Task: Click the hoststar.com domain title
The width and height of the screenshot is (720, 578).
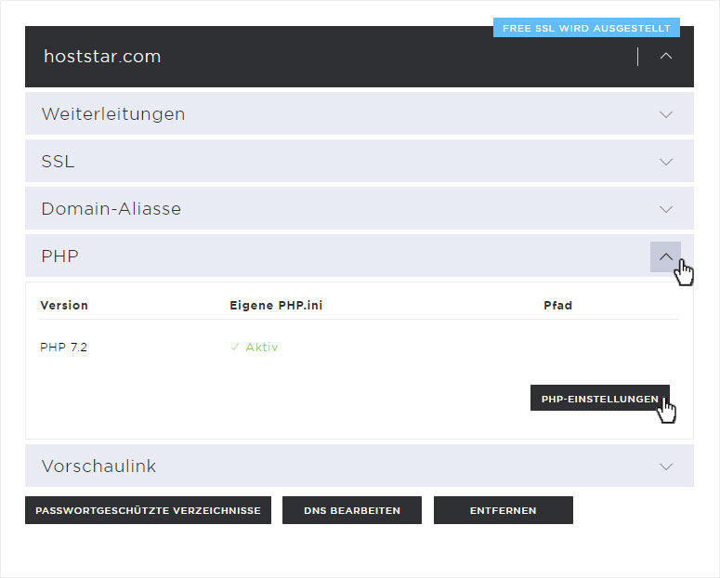Action: coord(102,56)
